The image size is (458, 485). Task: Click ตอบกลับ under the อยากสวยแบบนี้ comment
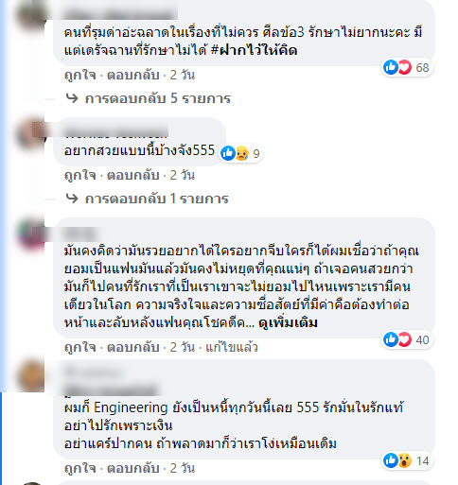132,175
